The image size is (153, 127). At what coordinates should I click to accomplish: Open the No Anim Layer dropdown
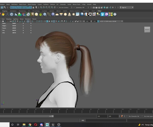(148, 116)
